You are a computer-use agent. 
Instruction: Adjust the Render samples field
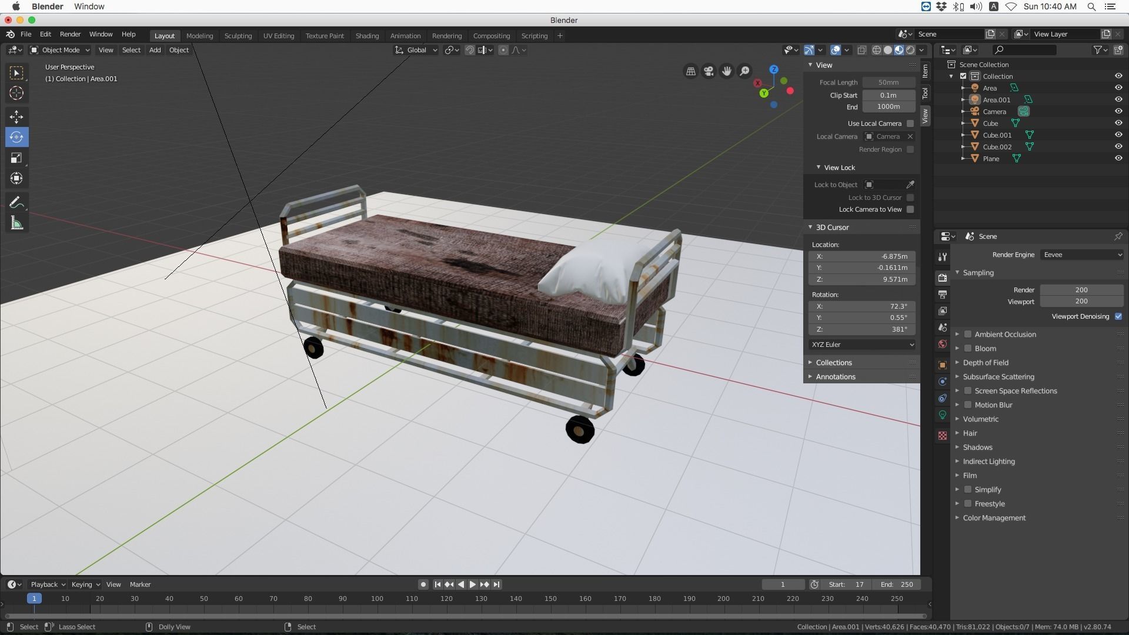[1081, 290]
